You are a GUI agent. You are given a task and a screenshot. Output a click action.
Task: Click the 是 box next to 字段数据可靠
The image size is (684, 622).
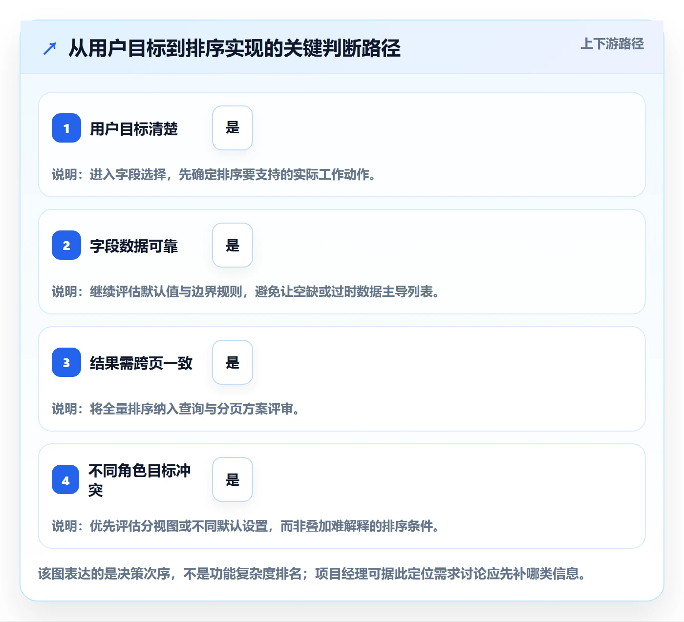(233, 245)
